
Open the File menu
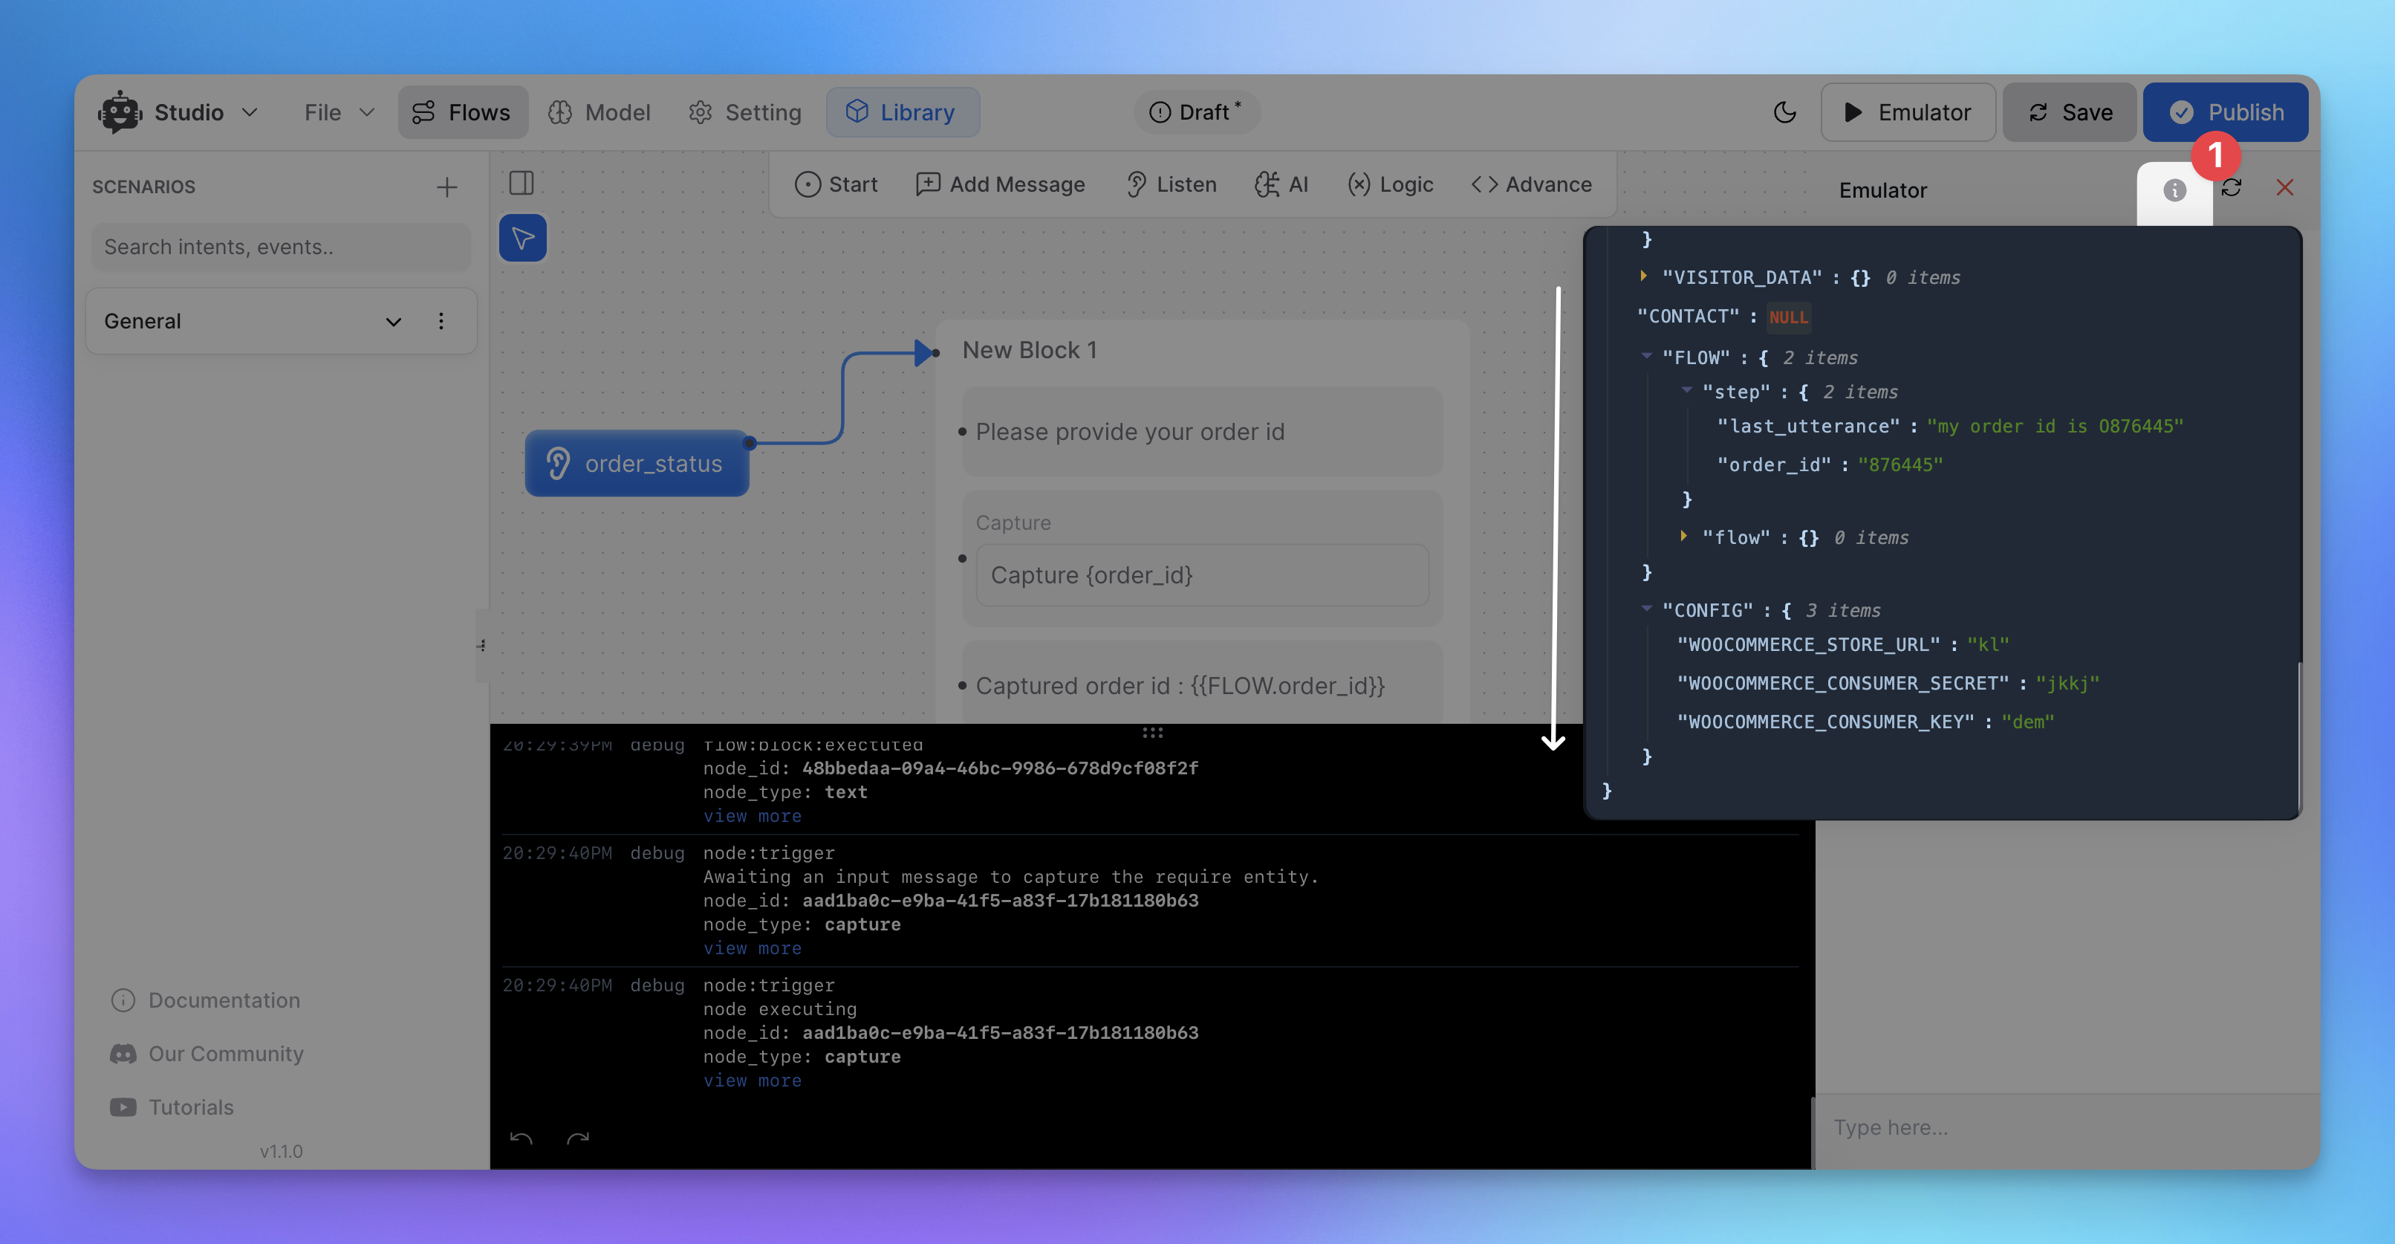tap(339, 112)
